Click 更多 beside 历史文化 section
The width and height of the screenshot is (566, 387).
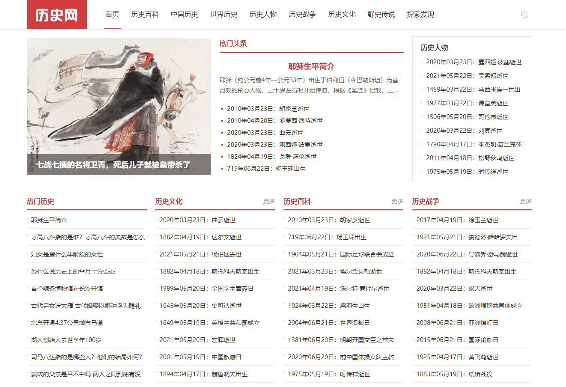click(x=269, y=201)
